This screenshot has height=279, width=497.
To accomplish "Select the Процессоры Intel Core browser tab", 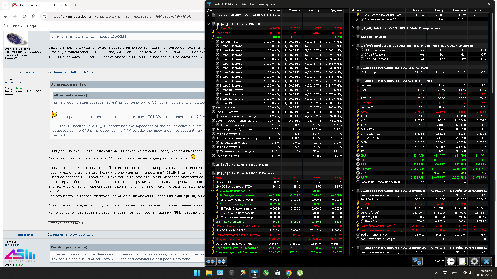I will coord(39,5).
